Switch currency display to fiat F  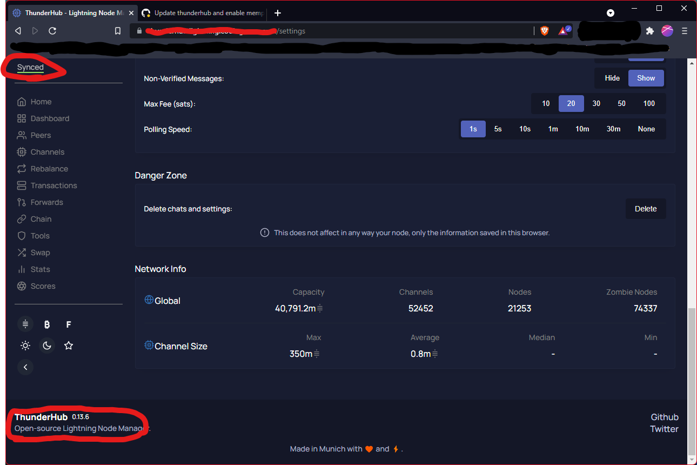(69, 324)
